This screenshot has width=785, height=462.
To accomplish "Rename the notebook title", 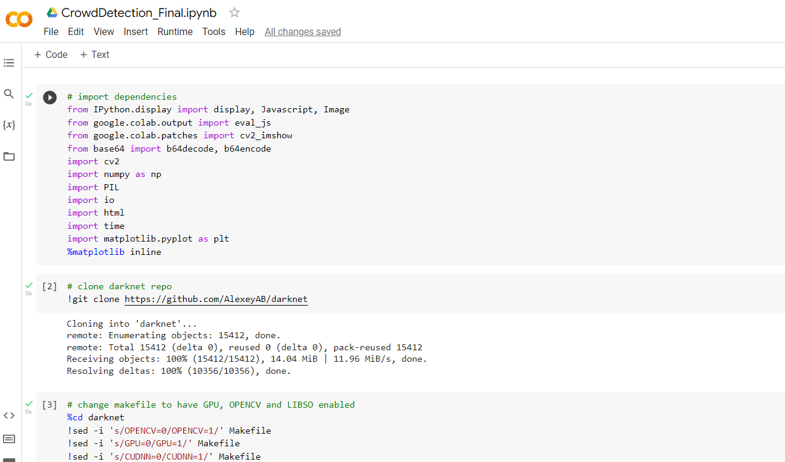I will pos(139,12).
